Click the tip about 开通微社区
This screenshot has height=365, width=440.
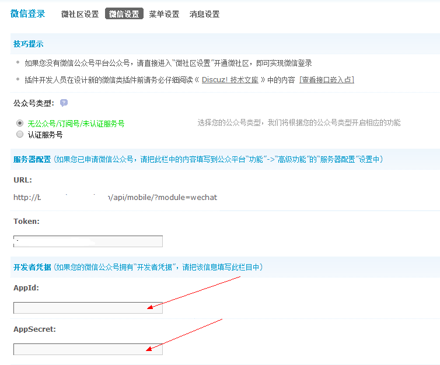(168, 63)
